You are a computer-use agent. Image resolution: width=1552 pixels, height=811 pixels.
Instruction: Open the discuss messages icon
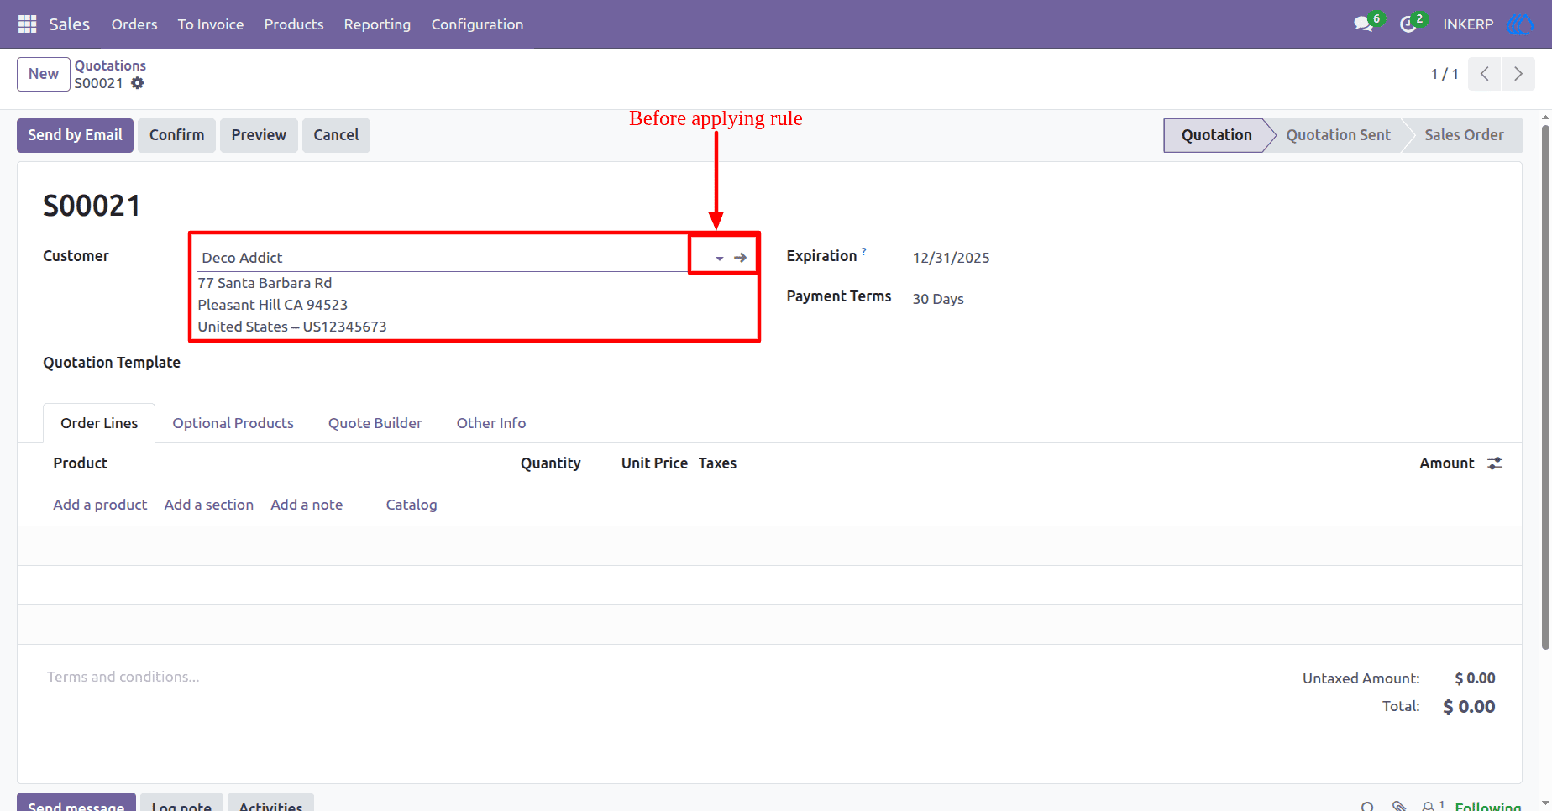(x=1363, y=24)
